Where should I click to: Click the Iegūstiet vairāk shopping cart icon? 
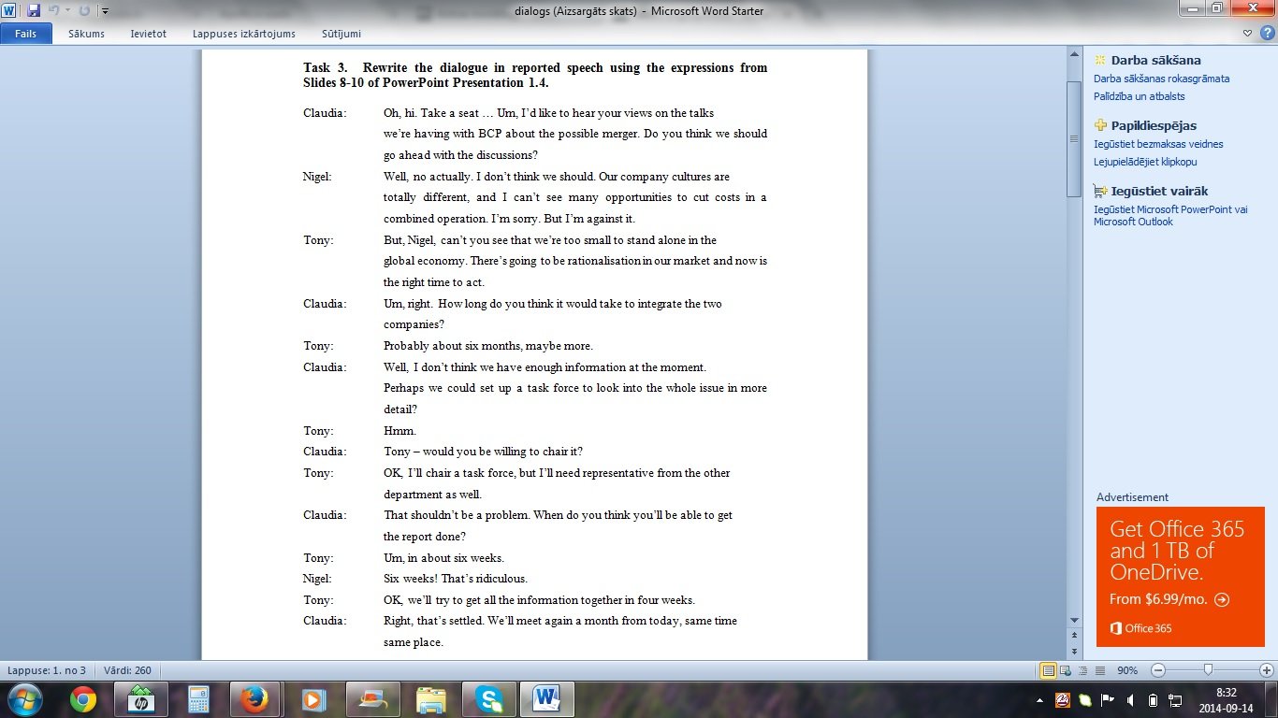1100,191
